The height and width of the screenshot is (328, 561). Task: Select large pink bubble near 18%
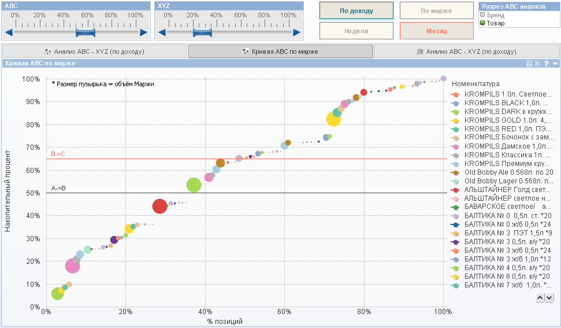pyautogui.click(x=72, y=266)
